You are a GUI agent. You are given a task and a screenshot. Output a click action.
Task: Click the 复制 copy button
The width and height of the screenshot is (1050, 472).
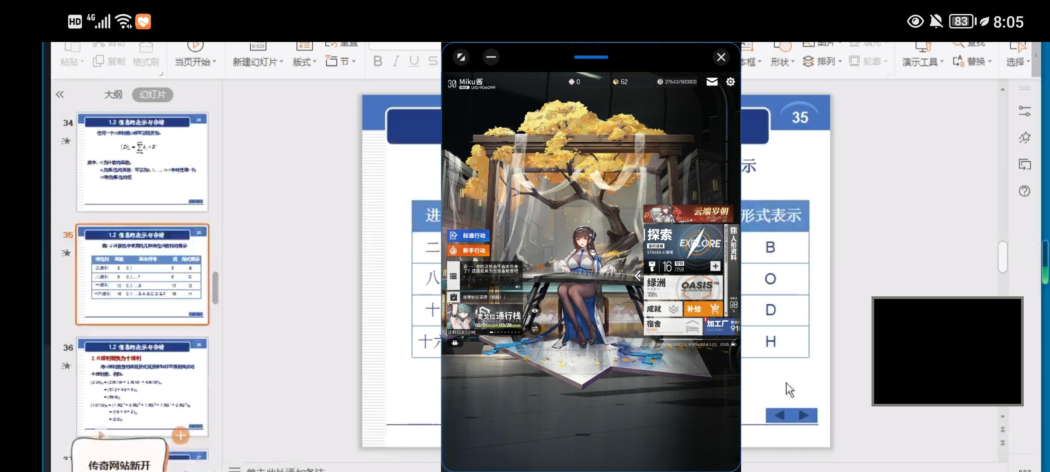[x=109, y=61]
